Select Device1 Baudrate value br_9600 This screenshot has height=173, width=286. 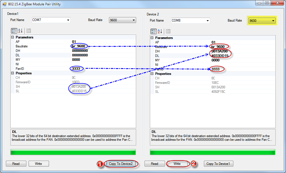coord(78,46)
